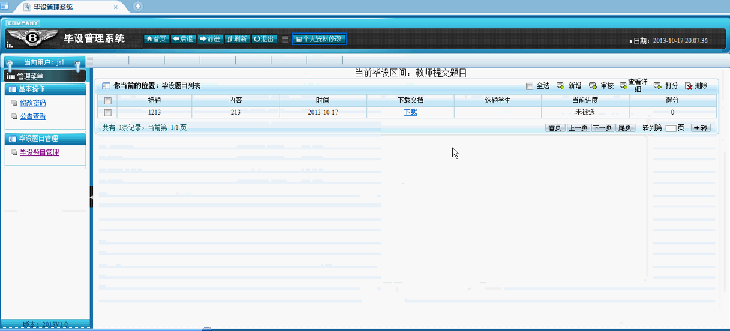The height and width of the screenshot is (331, 730).
Task: Click the 未被选 progress cell
Action: [585, 112]
